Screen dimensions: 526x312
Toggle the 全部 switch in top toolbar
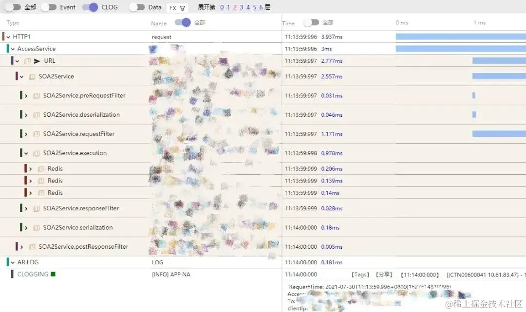click(13, 7)
